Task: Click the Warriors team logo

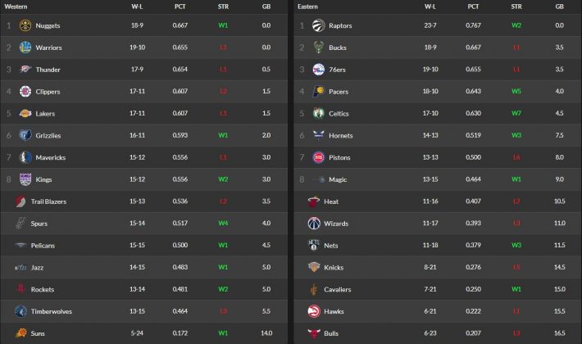Action: [x=25, y=48]
